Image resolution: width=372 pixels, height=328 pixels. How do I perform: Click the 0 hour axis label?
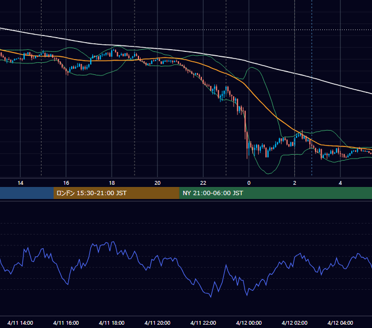[x=249, y=183]
